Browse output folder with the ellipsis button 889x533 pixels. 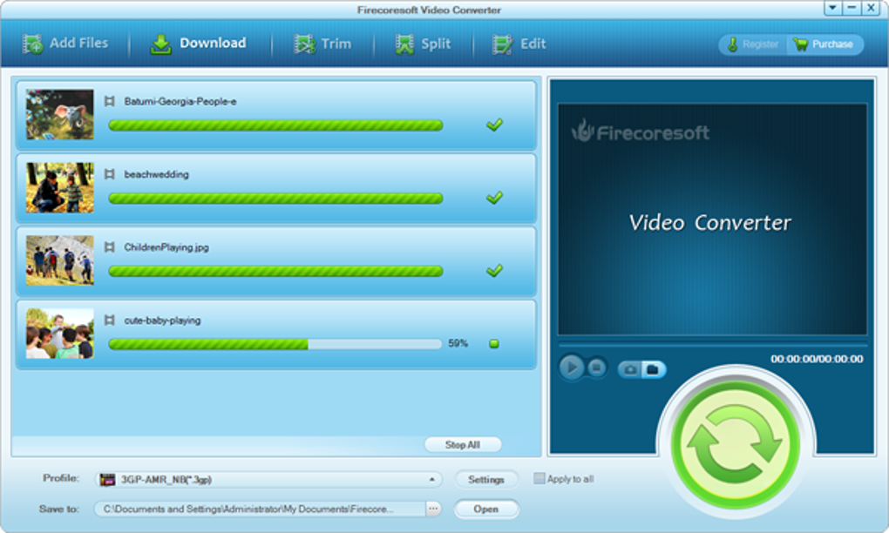[433, 509]
